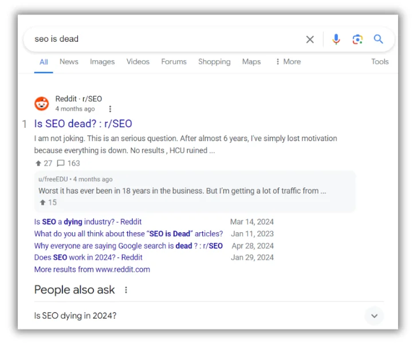Switch to the Shopping tab
417x344 pixels.
click(x=214, y=62)
